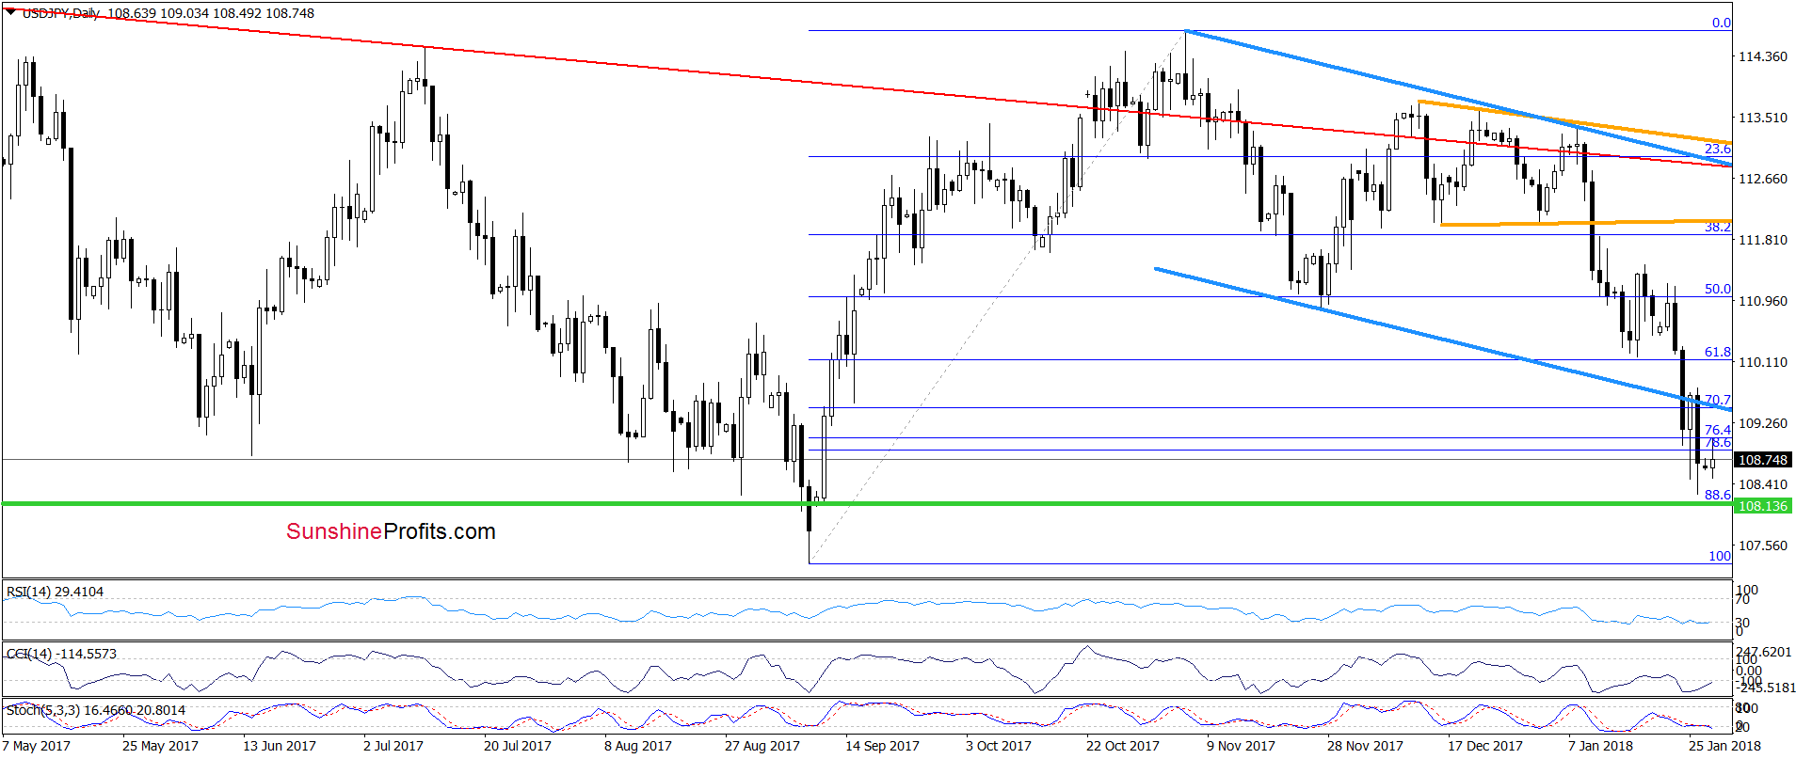
Task: Click the CCI(14) -114.5573 indicator label
Action: click(61, 654)
